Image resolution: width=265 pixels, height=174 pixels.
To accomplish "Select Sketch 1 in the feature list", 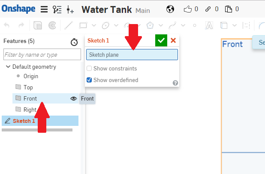I will point(40,121).
